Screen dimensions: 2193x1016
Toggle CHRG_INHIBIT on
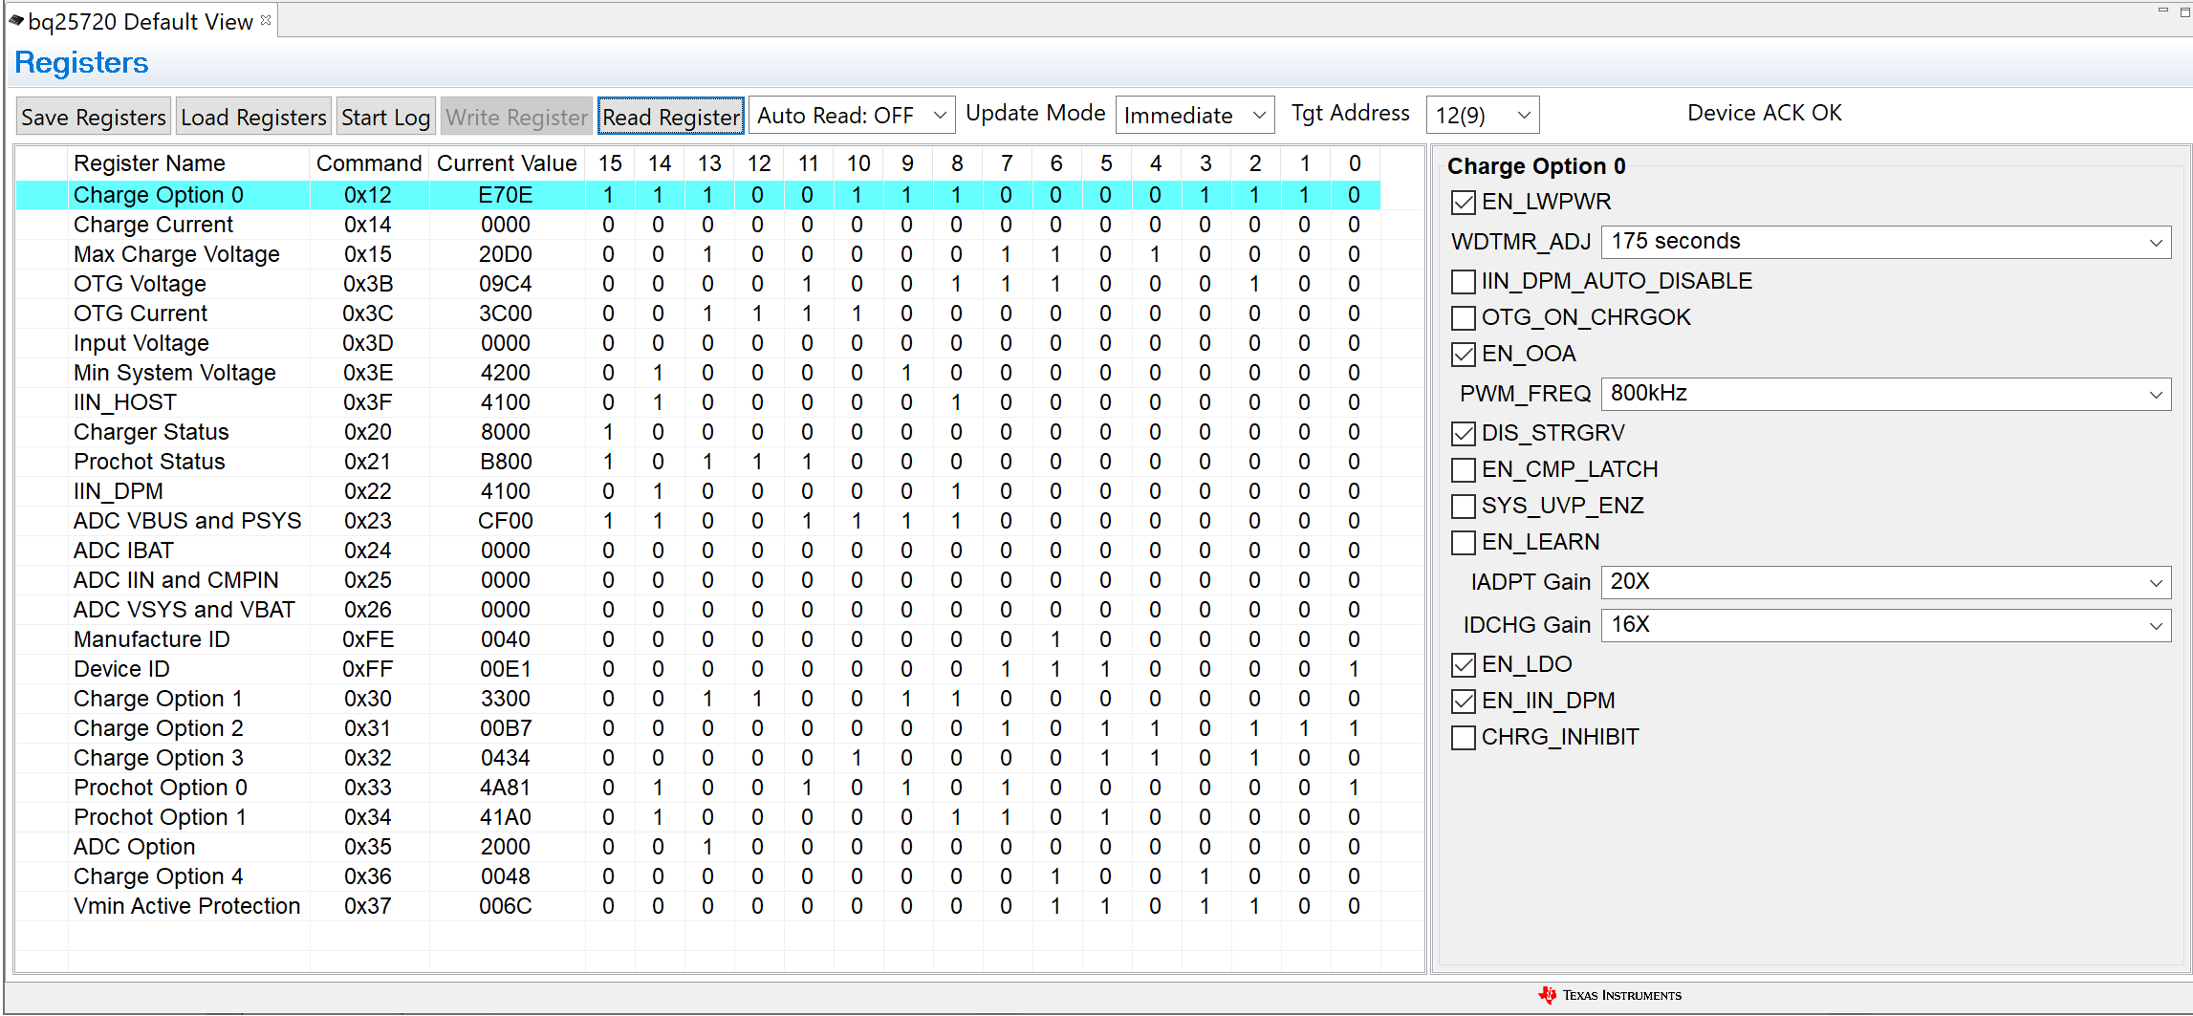(1463, 737)
